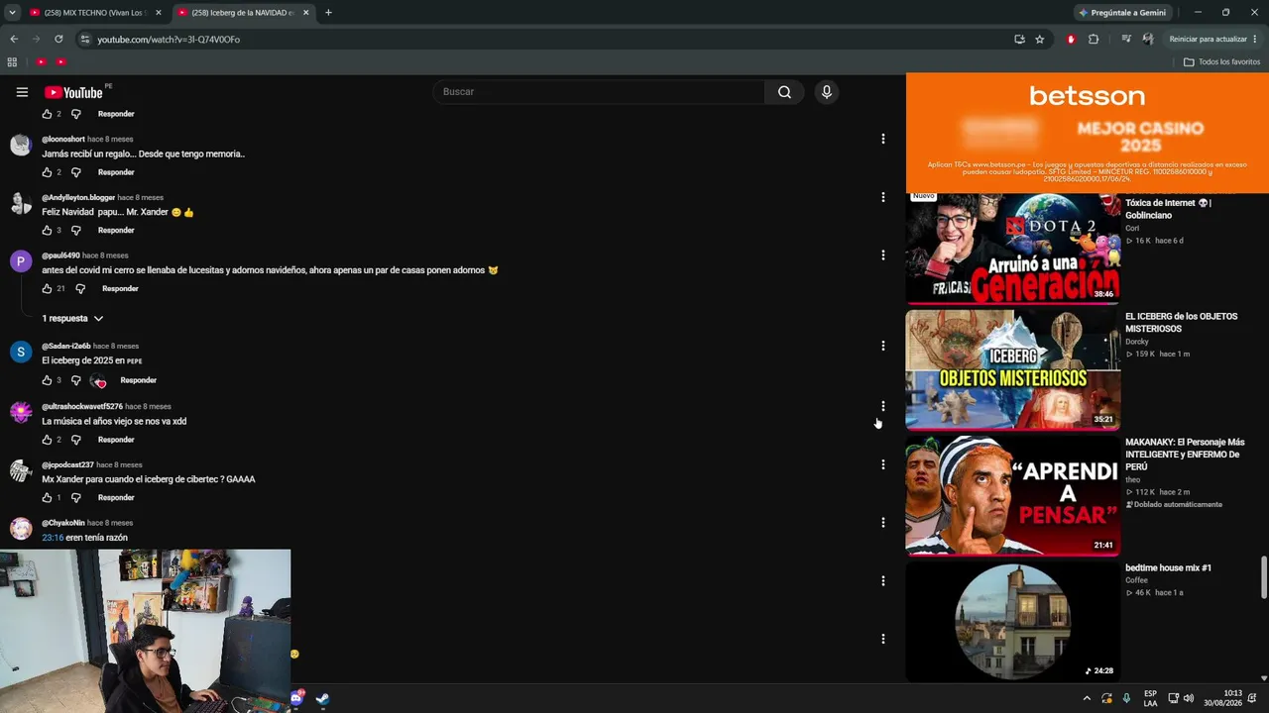This screenshot has width=1269, height=713.
Task: Like the comment by @ultrashockwavetf5276
Action: point(47,440)
